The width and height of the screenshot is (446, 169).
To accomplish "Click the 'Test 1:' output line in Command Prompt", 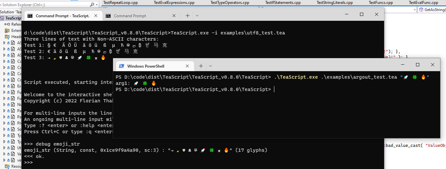I will [x=95, y=45].
